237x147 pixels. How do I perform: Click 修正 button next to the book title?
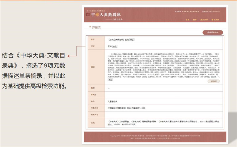click(132, 39)
